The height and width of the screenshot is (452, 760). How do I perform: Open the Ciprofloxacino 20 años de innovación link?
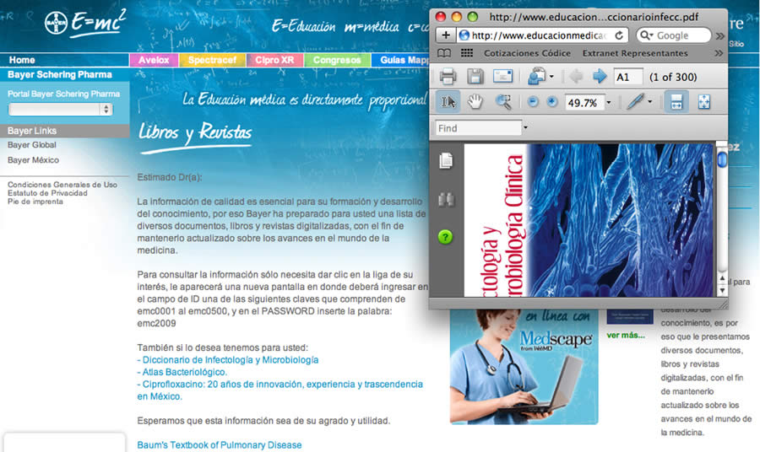[280, 390]
